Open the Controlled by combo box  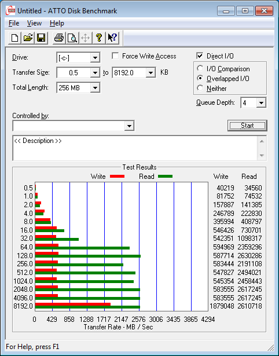coord(129,126)
